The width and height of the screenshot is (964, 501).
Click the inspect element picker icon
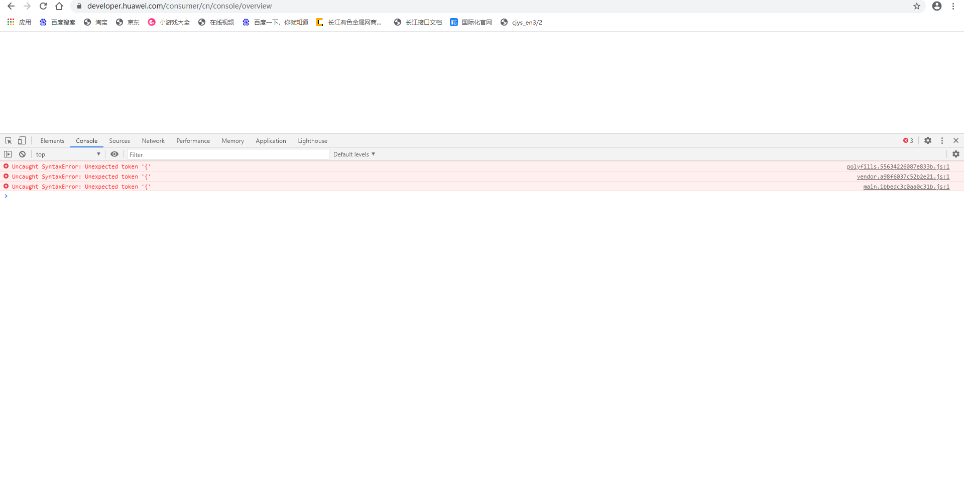tap(8, 141)
